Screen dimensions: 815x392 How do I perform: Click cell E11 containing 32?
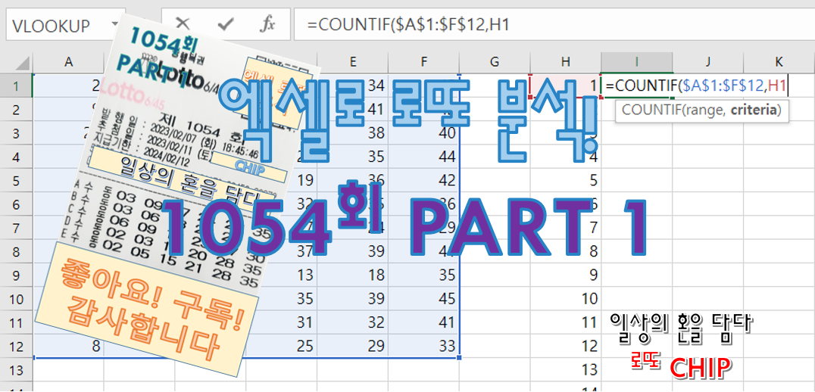(352, 322)
